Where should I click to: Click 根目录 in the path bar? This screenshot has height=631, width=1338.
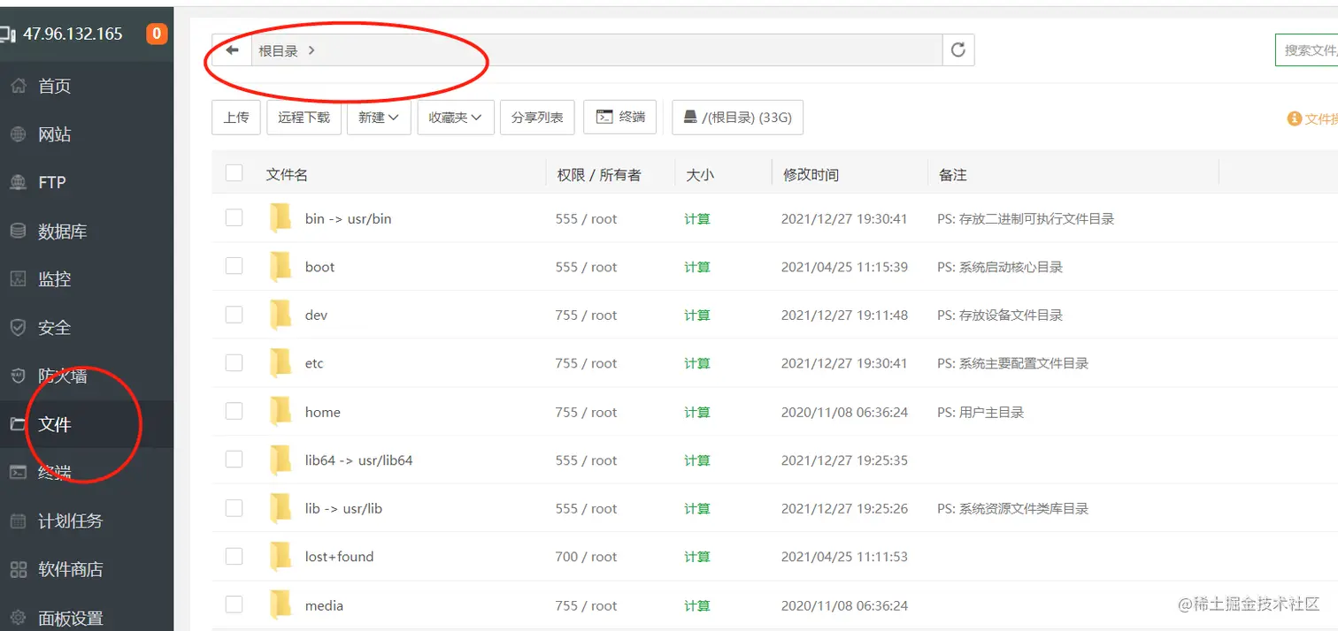click(278, 51)
